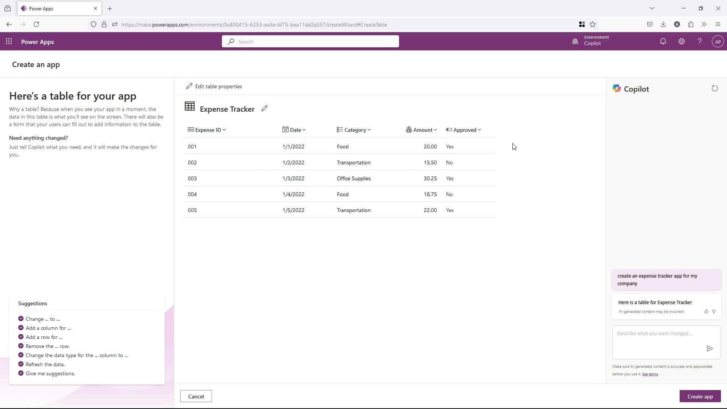Select the 'Add a column for ...' suggestion

click(48, 328)
